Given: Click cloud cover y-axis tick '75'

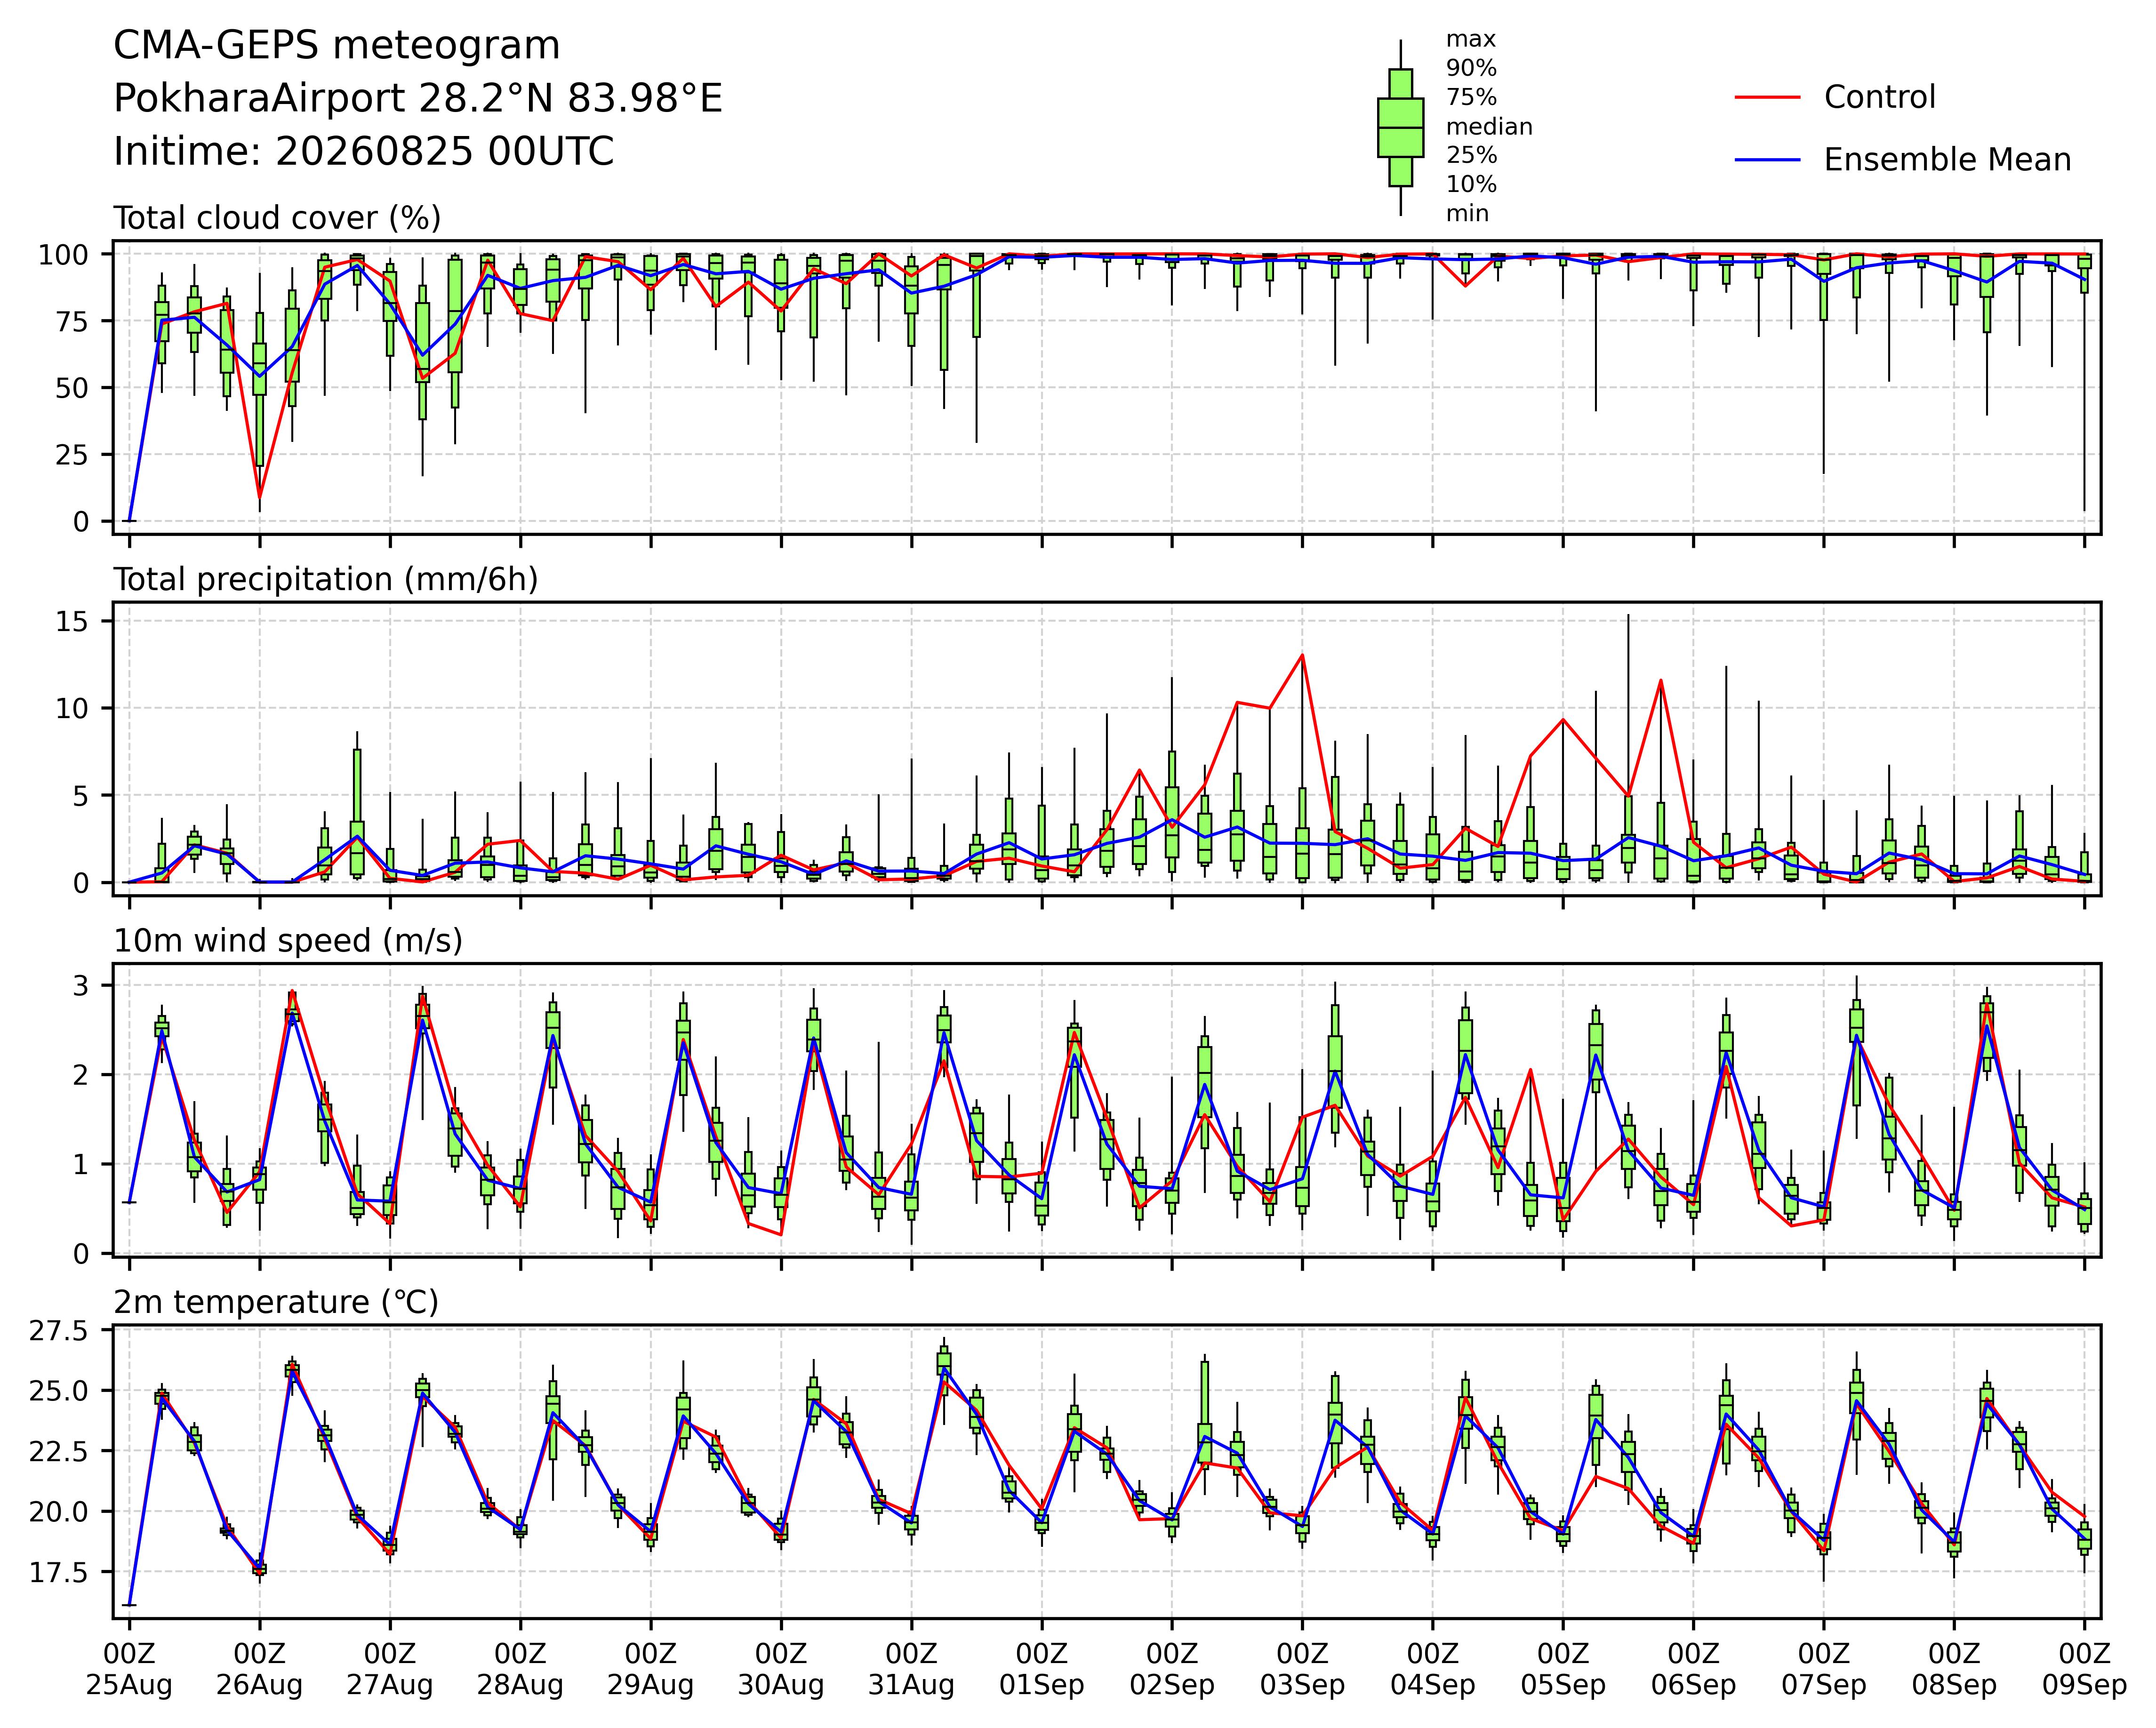Looking at the screenshot, I should coord(72,321).
